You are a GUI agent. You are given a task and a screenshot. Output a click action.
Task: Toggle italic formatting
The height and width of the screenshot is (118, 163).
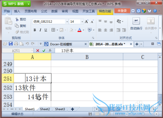click(40, 30)
